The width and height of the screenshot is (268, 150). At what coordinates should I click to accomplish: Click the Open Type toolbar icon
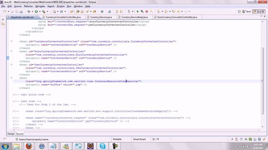78,12
